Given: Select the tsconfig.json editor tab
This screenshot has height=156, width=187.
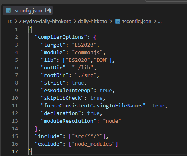Looking at the screenshot, I should (x=28, y=10).
